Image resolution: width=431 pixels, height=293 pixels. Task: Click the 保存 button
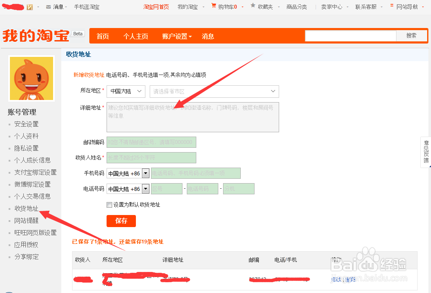click(x=121, y=221)
